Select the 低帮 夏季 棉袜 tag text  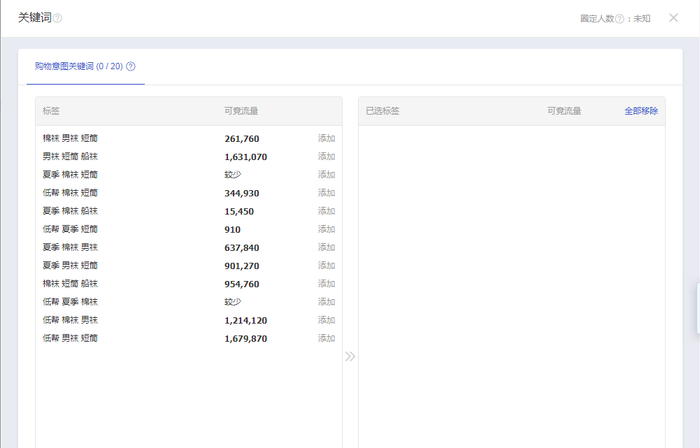70,302
